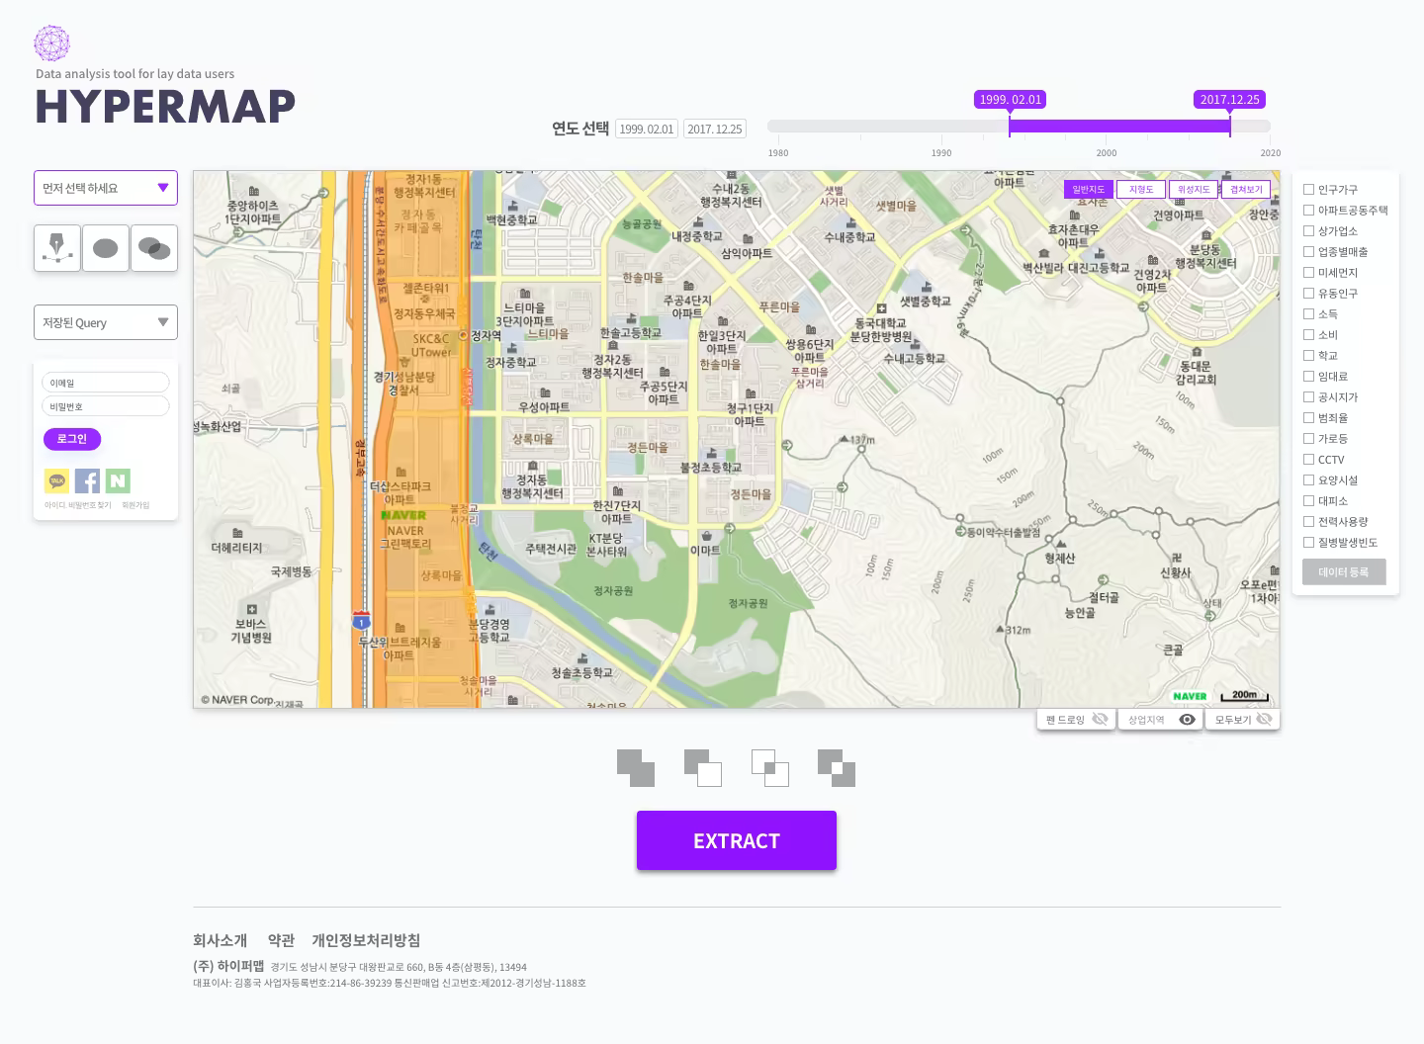Select the overlapping circles selection tool
This screenshot has width=1424, height=1044.
(x=153, y=247)
